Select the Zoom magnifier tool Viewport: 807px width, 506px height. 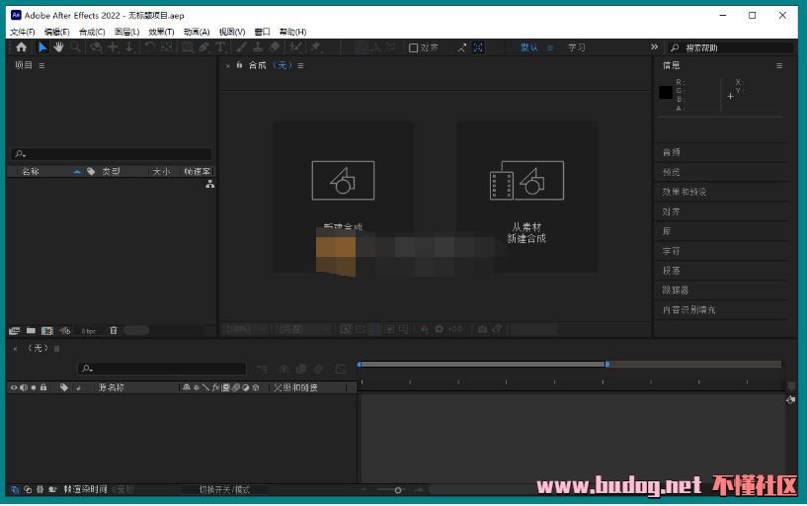pos(75,47)
